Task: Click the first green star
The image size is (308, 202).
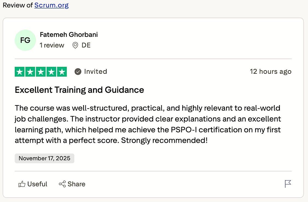Action: click(x=20, y=72)
